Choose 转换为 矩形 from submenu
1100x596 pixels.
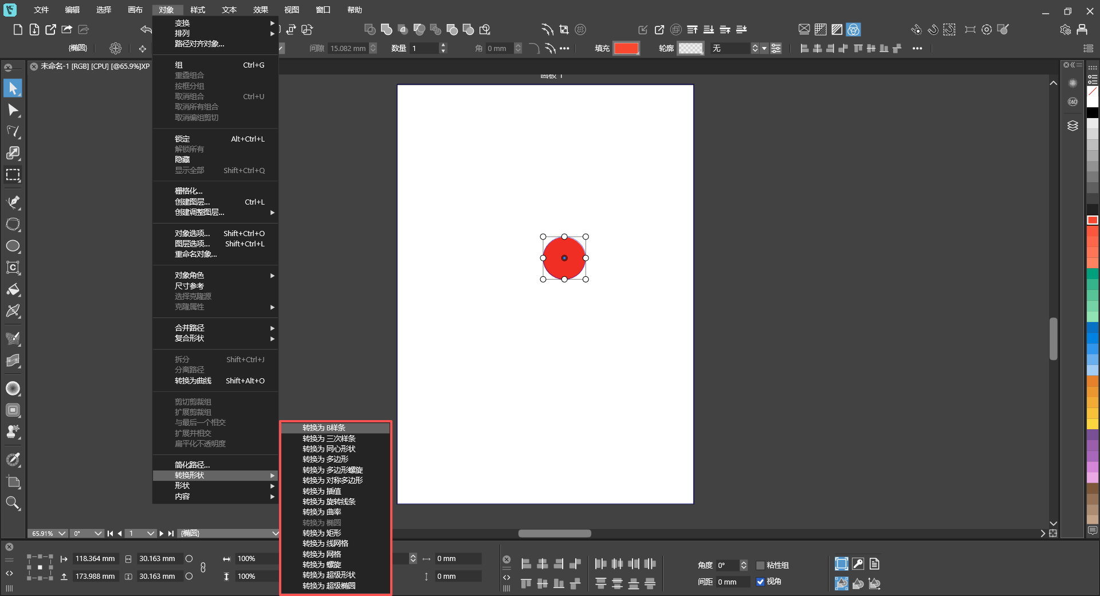pyautogui.click(x=336, y=534)
